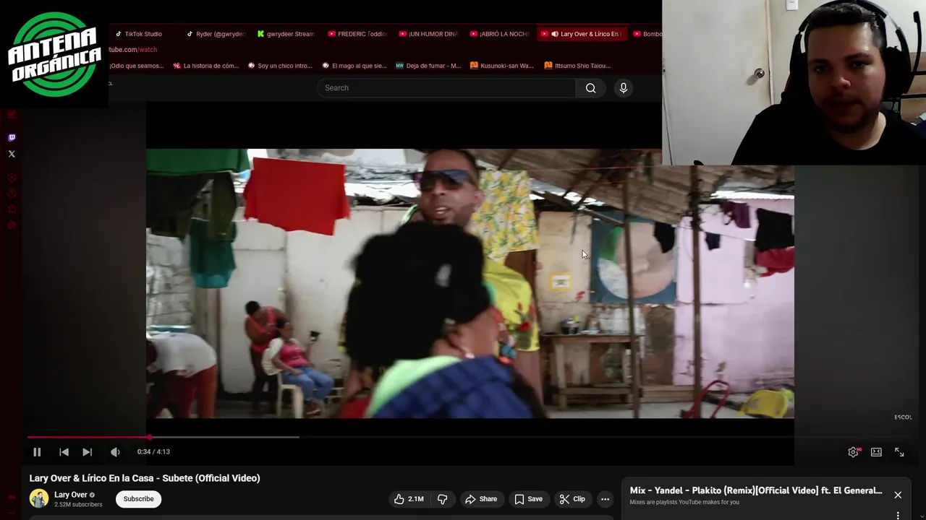Pause the video with the pause button

[x=37, y=452]
